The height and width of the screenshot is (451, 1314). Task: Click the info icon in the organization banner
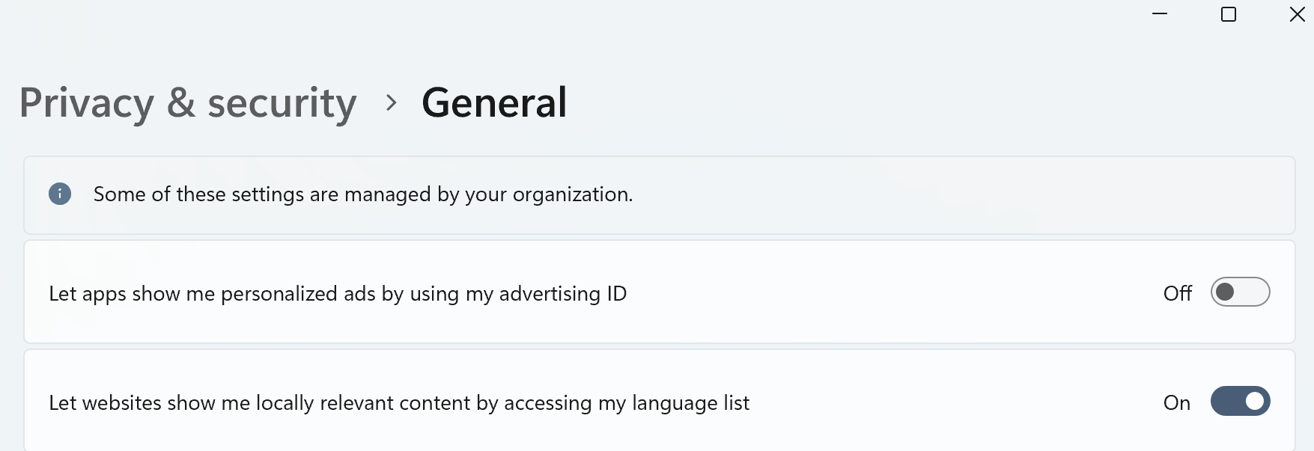pos(60,194)
